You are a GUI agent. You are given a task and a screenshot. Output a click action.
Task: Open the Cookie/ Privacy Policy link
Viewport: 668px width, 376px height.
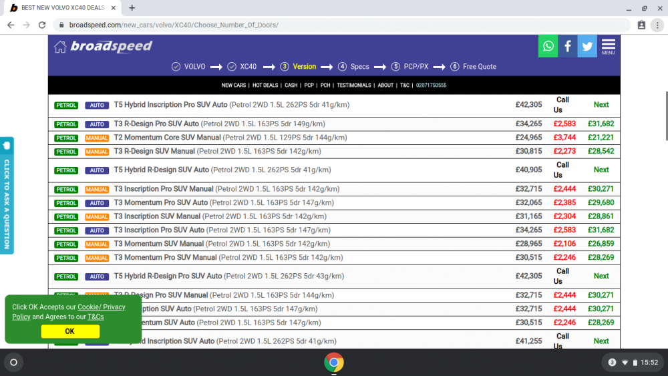(69, 312)
